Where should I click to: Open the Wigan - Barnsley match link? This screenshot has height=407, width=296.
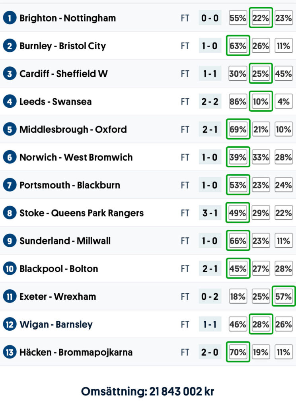click(56, 324)
